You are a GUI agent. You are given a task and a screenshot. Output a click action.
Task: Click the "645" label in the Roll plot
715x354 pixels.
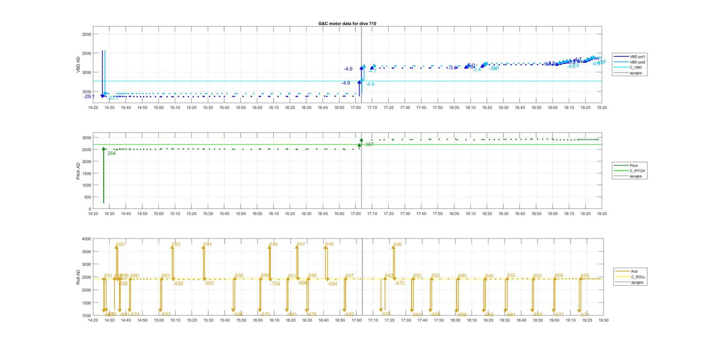click(x=329, y=244)
